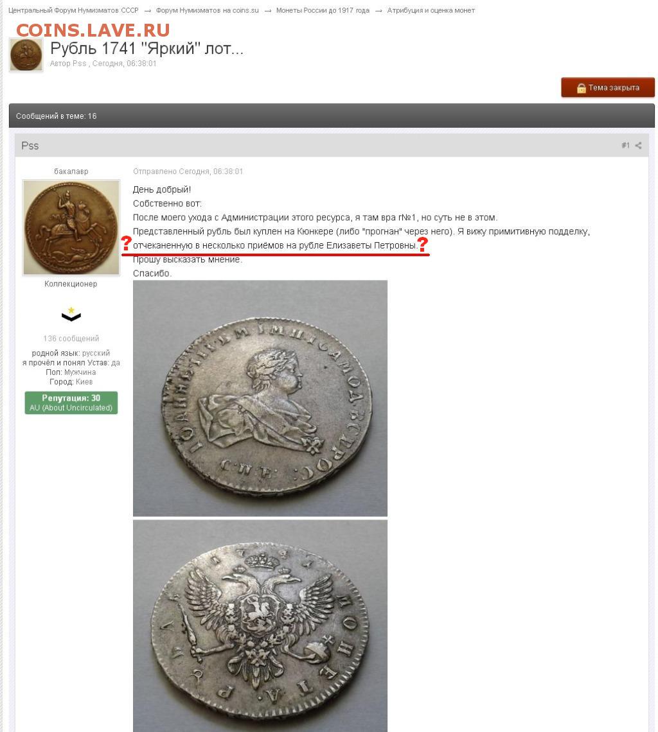658x732 pixels.
Task: Click the 136 сообщений post count
Action: 71,338
